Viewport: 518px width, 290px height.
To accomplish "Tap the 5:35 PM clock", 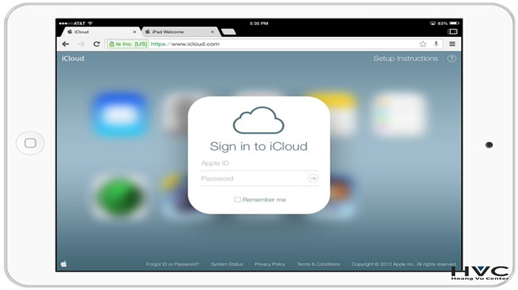I will tap(259, 23).
